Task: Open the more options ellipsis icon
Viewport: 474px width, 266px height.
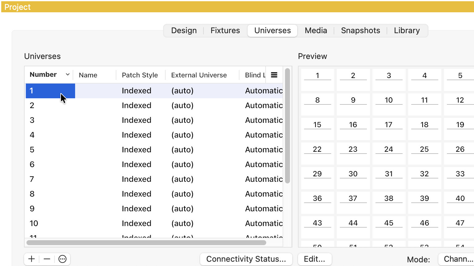Action: (62, 259)
